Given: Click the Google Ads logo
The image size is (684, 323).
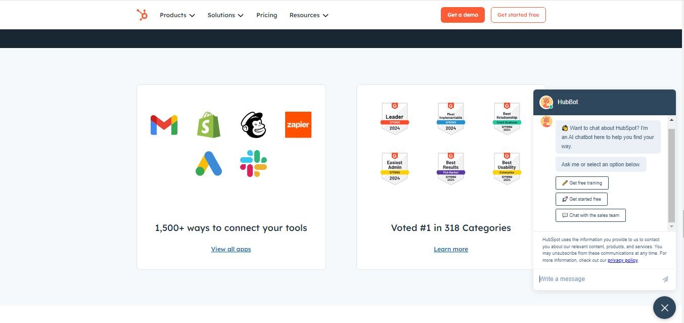Looking at the screenshot, I should point(209,164).
